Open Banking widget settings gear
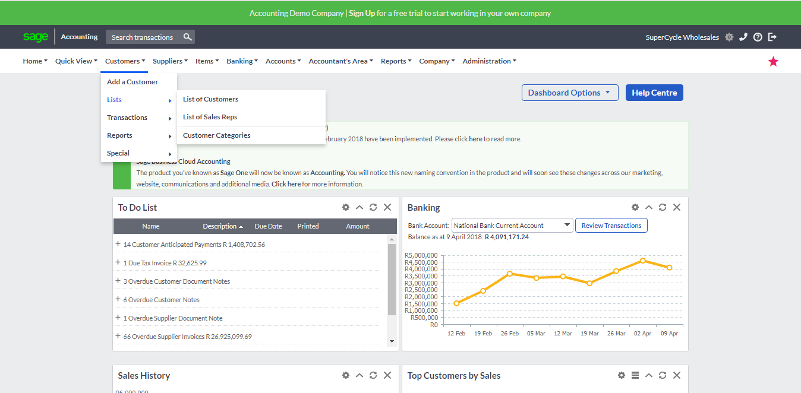 coord(635,207)
